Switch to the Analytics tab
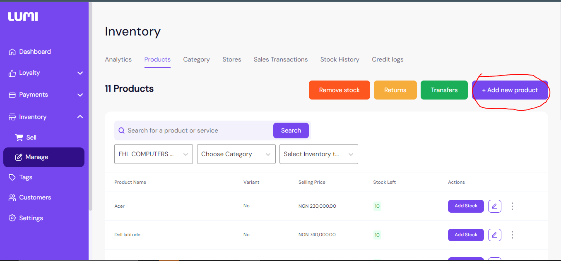The width and height of the screenshot is (561, 261). tap(118, 59)
